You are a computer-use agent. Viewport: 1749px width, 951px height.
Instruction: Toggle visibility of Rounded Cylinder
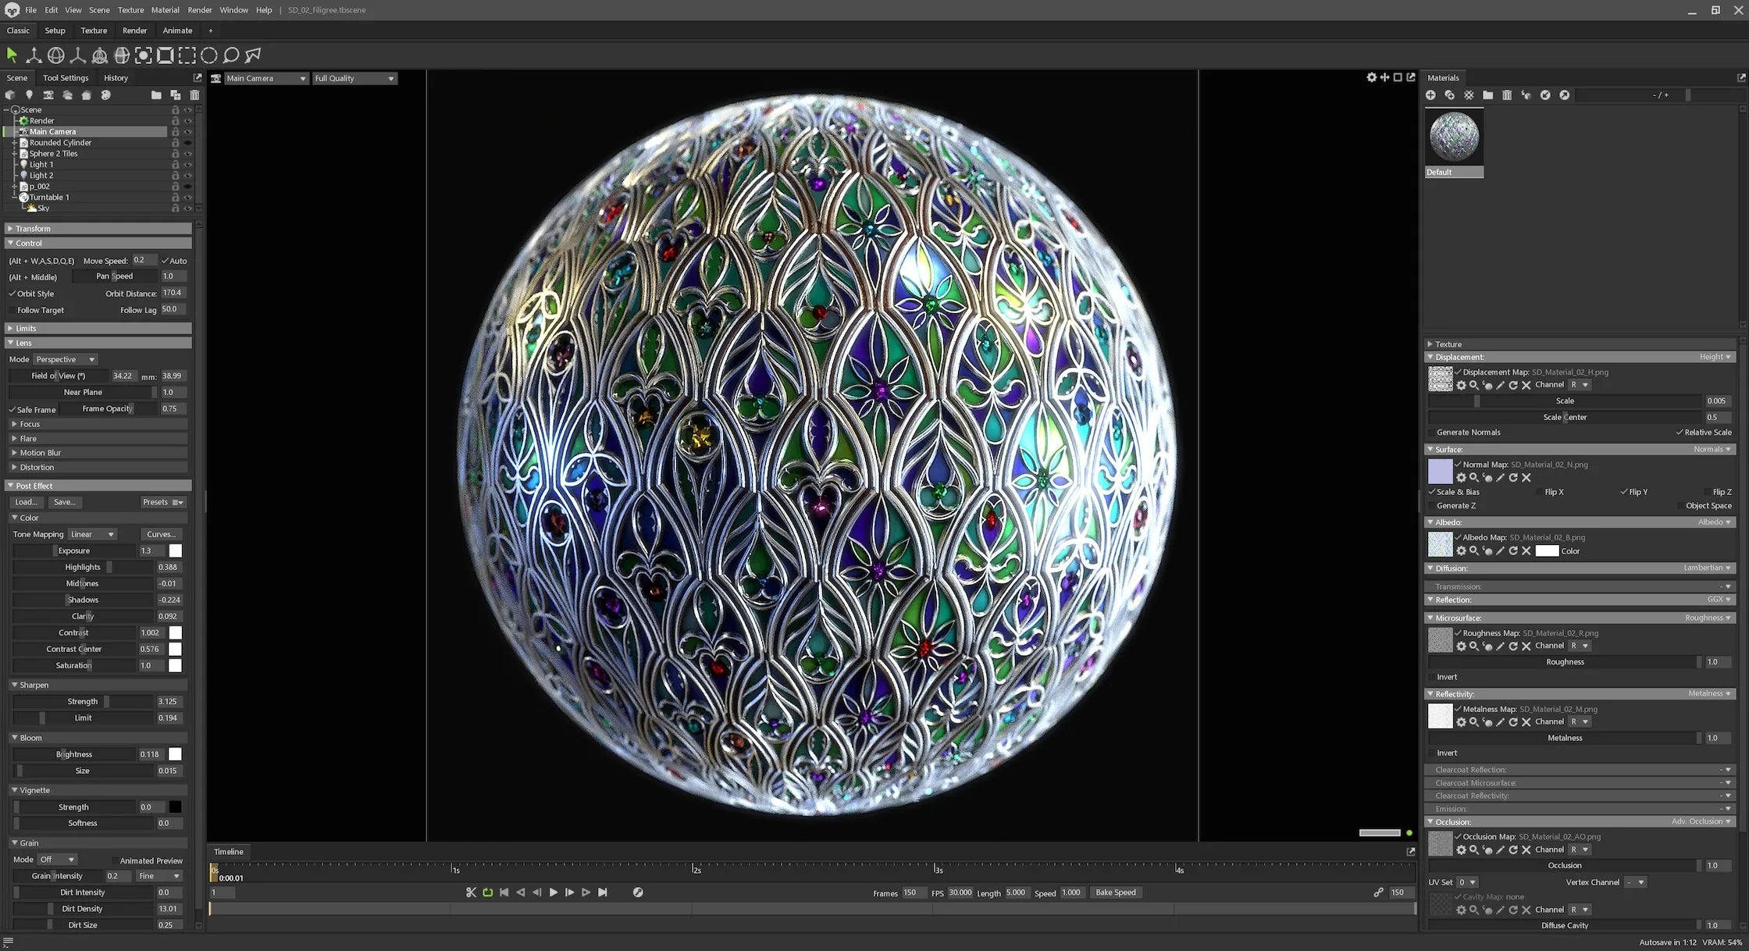pos(187,143)
